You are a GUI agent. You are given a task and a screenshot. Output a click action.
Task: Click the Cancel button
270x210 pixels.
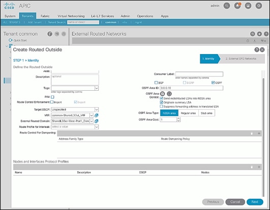click(x=235, y=202)
